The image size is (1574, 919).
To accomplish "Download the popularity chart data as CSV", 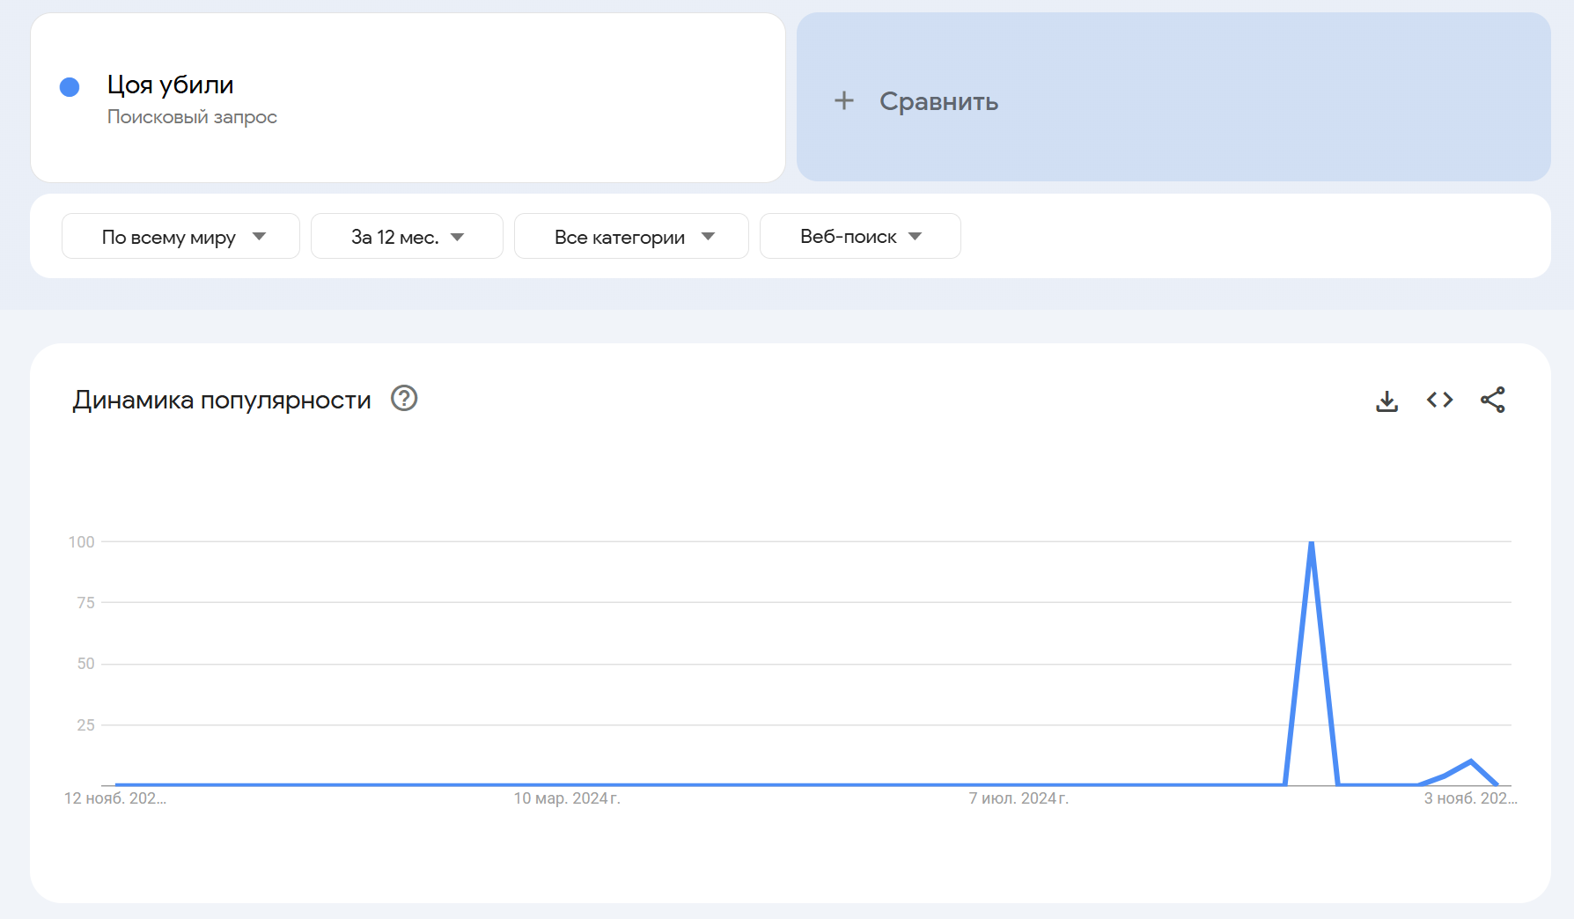I will 1386,401.
